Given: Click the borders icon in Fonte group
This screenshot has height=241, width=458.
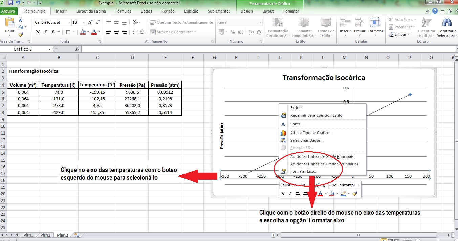Looking at the screenshot, I should pyautogui.click(x=68, y=32).
